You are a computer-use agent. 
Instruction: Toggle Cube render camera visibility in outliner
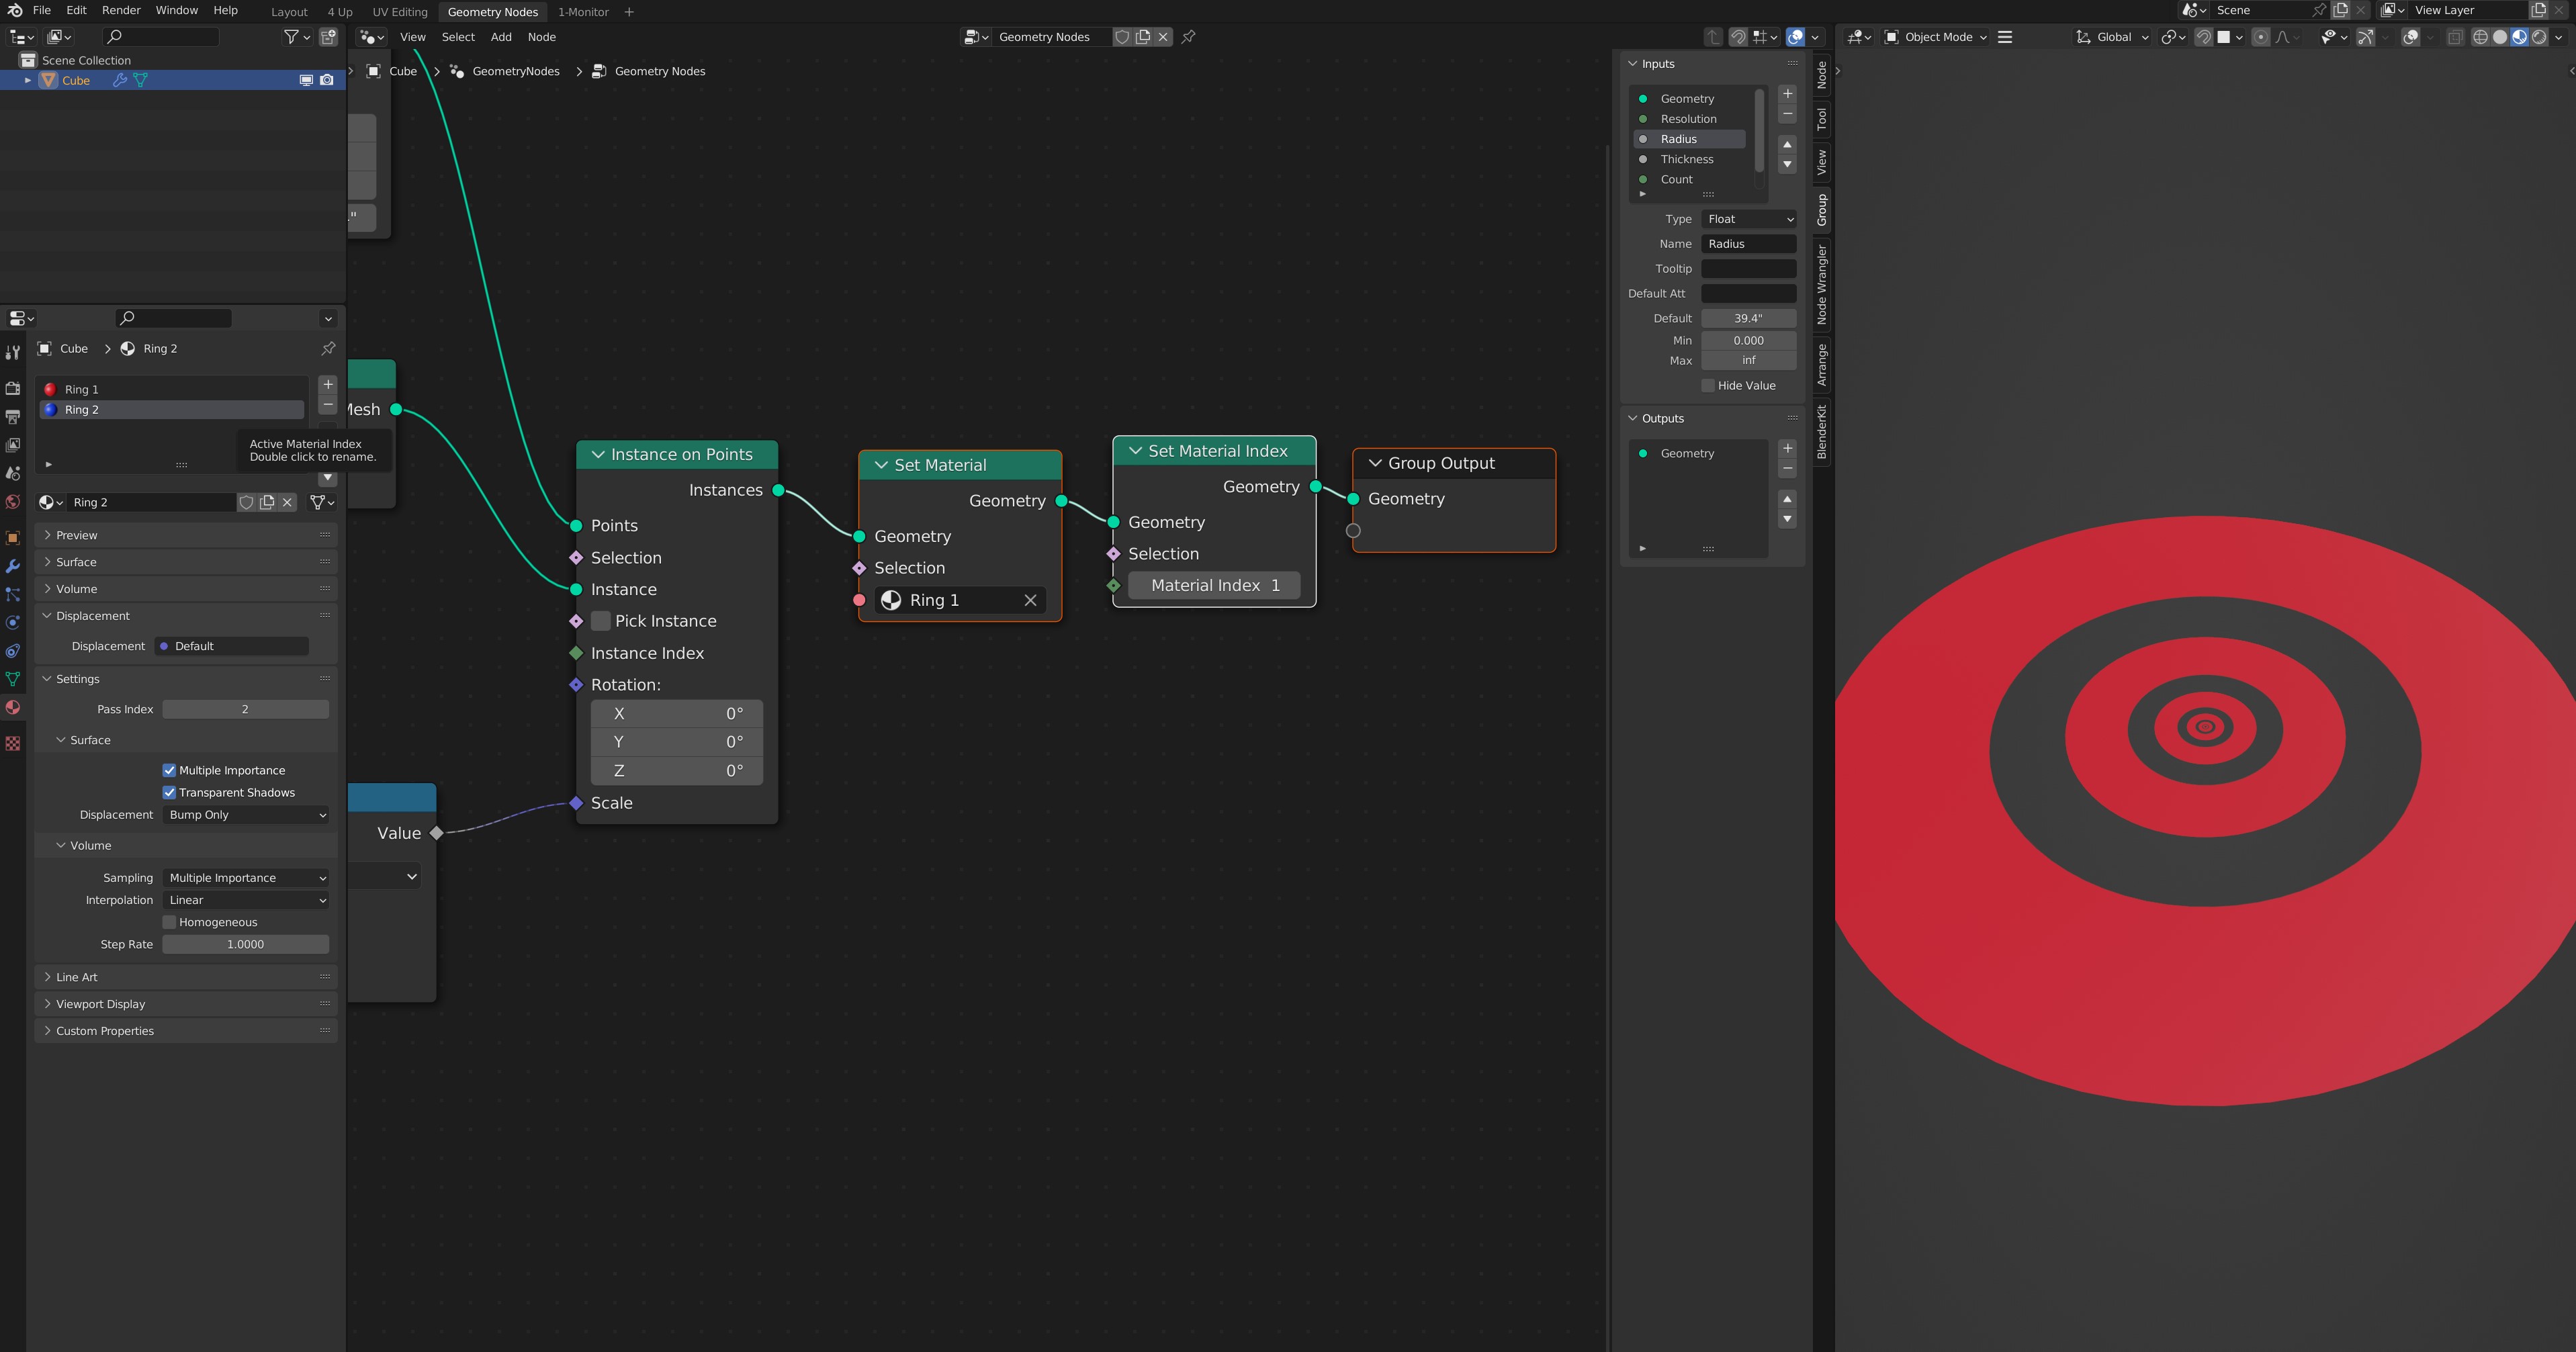327,80
